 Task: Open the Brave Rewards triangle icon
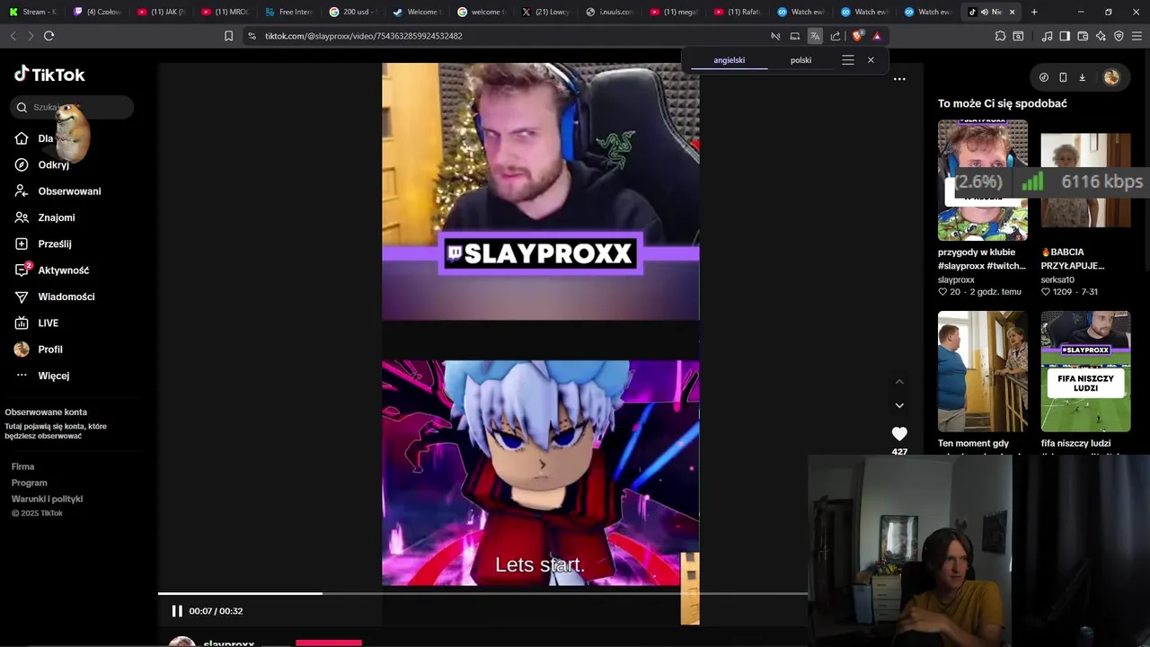pyautogui.click(x=877, y=36)
